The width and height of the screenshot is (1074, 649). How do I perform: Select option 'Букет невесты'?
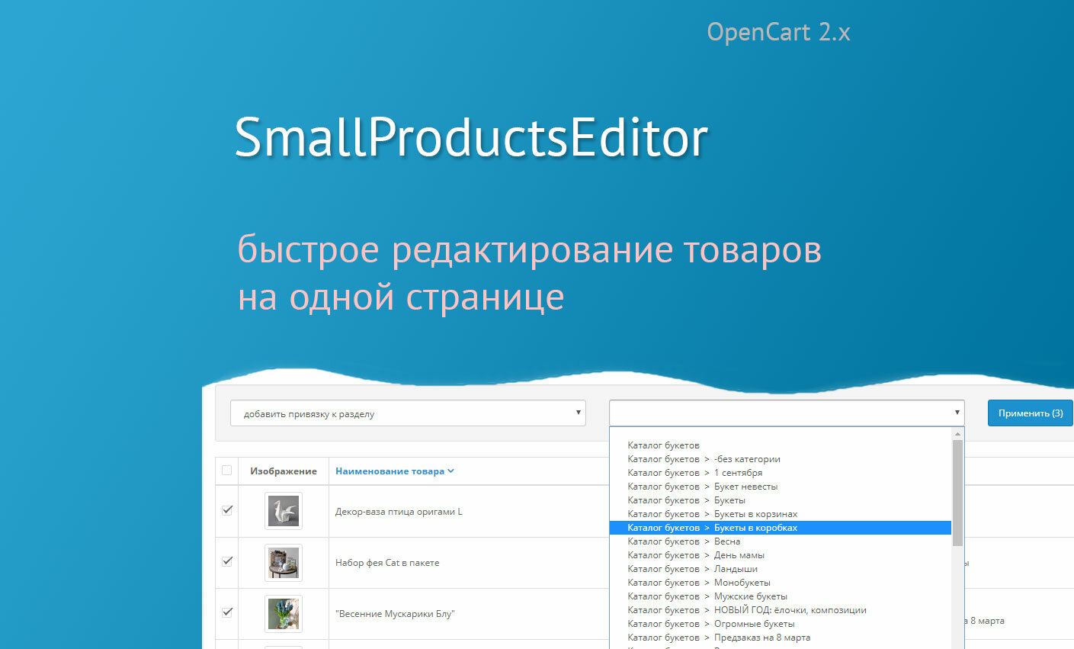click(x=781, y=487)
